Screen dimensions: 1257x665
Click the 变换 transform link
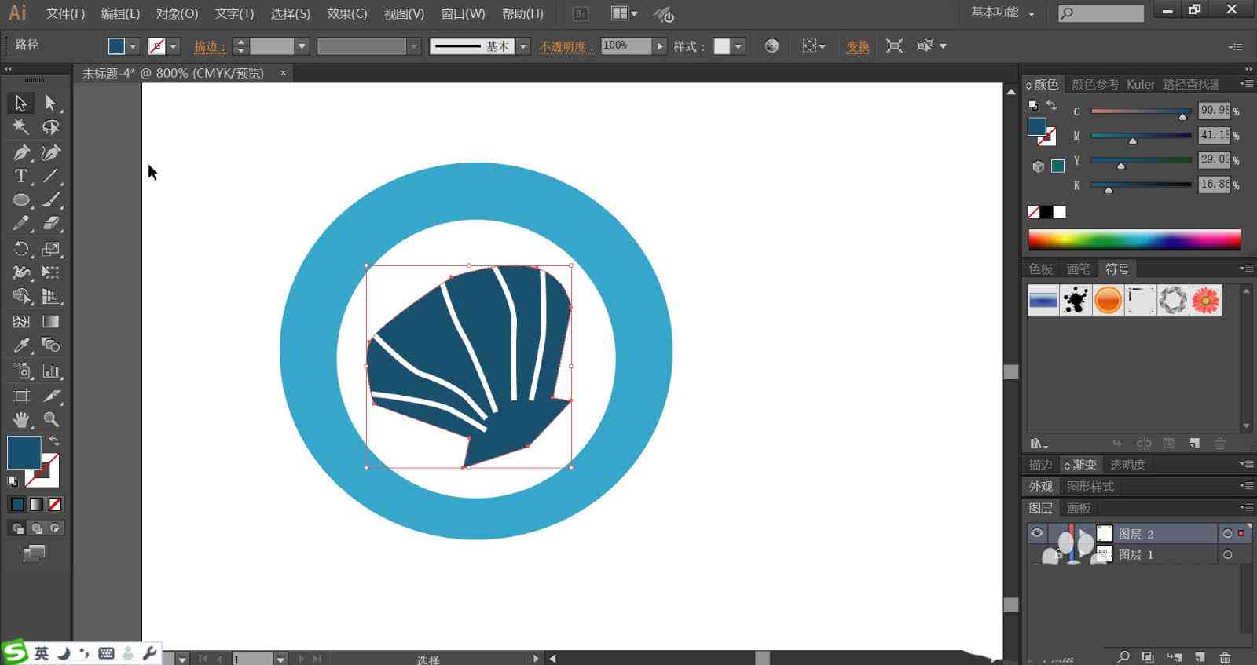pos(858,46)
